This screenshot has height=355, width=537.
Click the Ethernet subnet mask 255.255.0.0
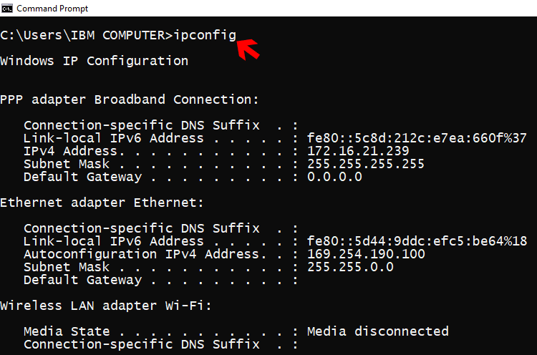click(350, 267)
